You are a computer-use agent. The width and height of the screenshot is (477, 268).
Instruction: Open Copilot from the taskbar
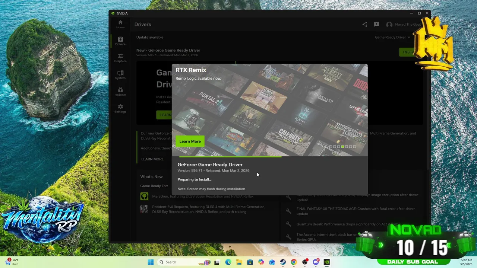point(261,262)
